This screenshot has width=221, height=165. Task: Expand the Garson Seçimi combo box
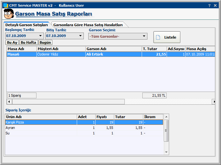tap(144, 36)
